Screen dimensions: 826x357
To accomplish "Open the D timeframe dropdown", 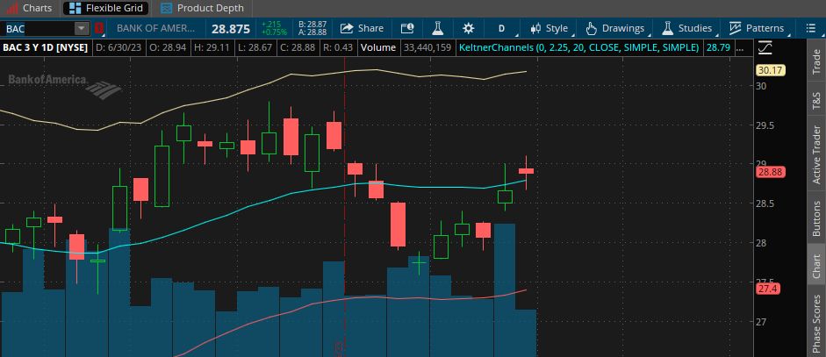I will 502,28.
